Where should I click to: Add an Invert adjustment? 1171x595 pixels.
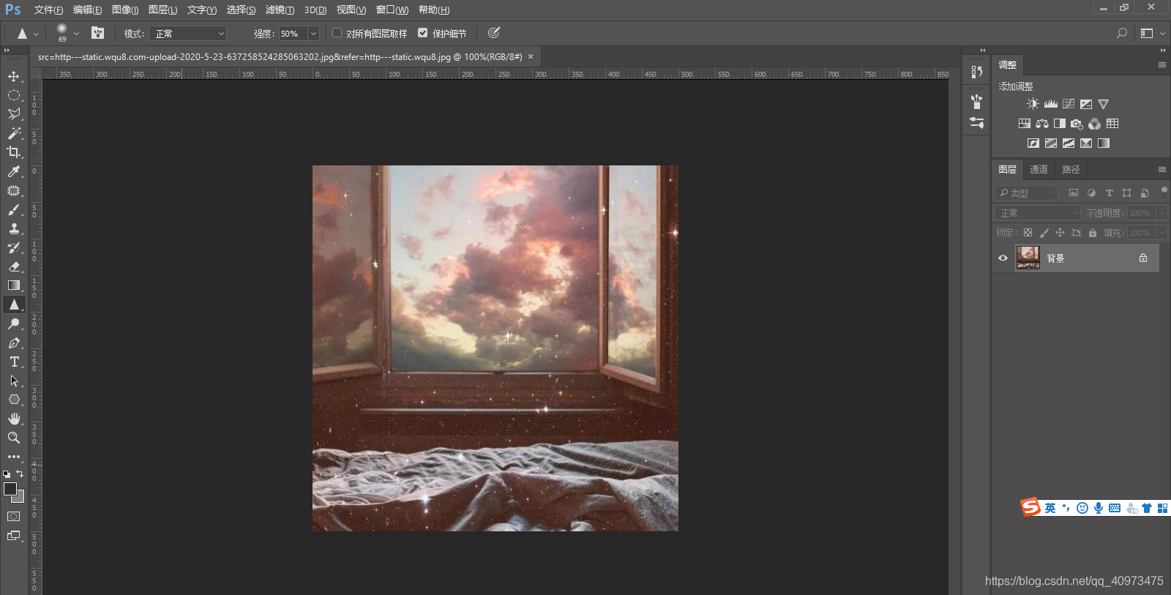point(1033,143)
